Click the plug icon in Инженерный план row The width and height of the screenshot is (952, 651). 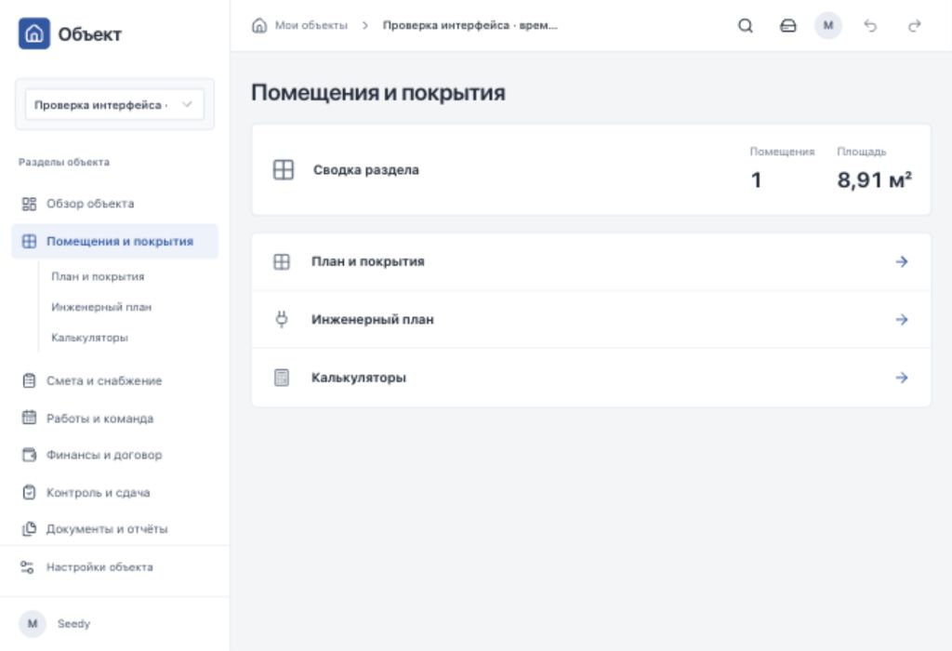pos(282,319)
